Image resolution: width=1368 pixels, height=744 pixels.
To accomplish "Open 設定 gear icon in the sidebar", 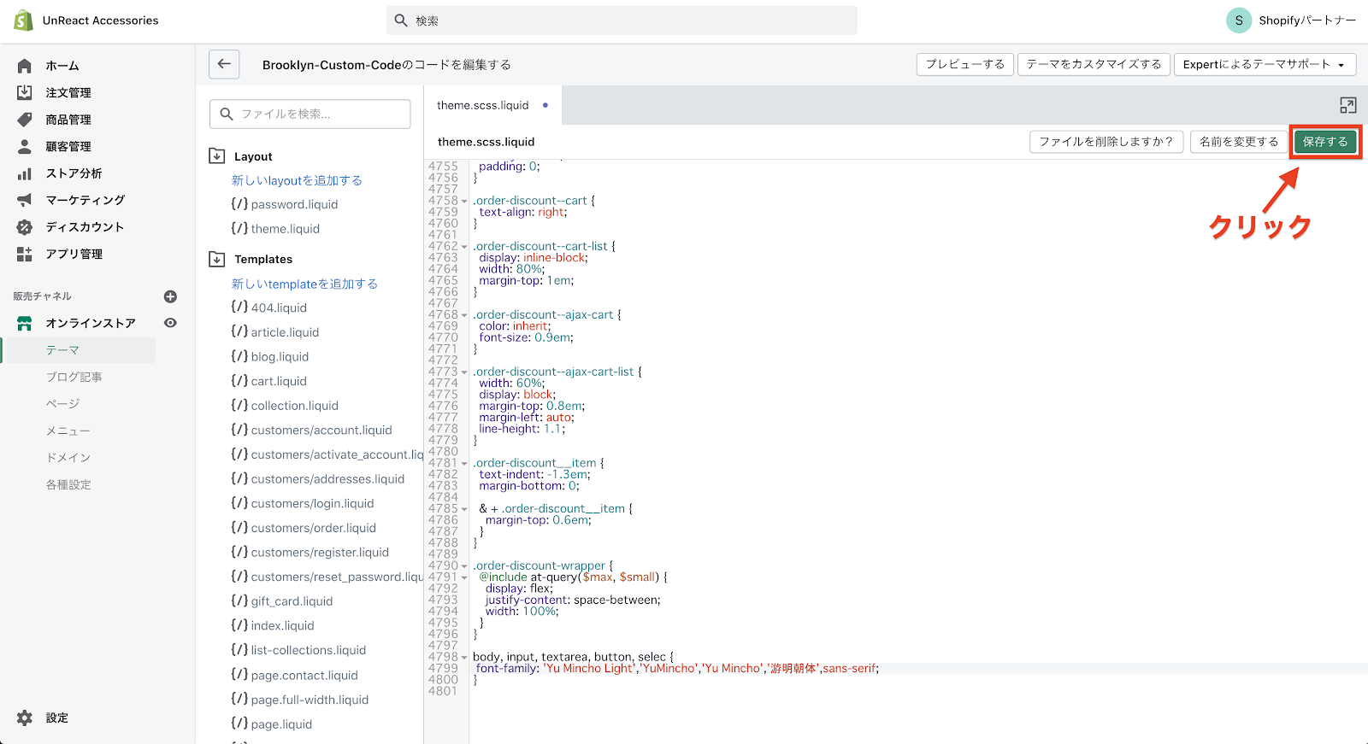I will pos(25,718).
